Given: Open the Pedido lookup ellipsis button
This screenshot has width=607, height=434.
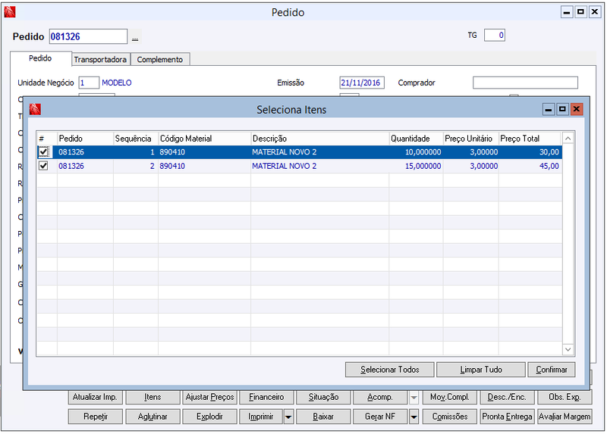Looking at the screenshot, I should (135, 36).
